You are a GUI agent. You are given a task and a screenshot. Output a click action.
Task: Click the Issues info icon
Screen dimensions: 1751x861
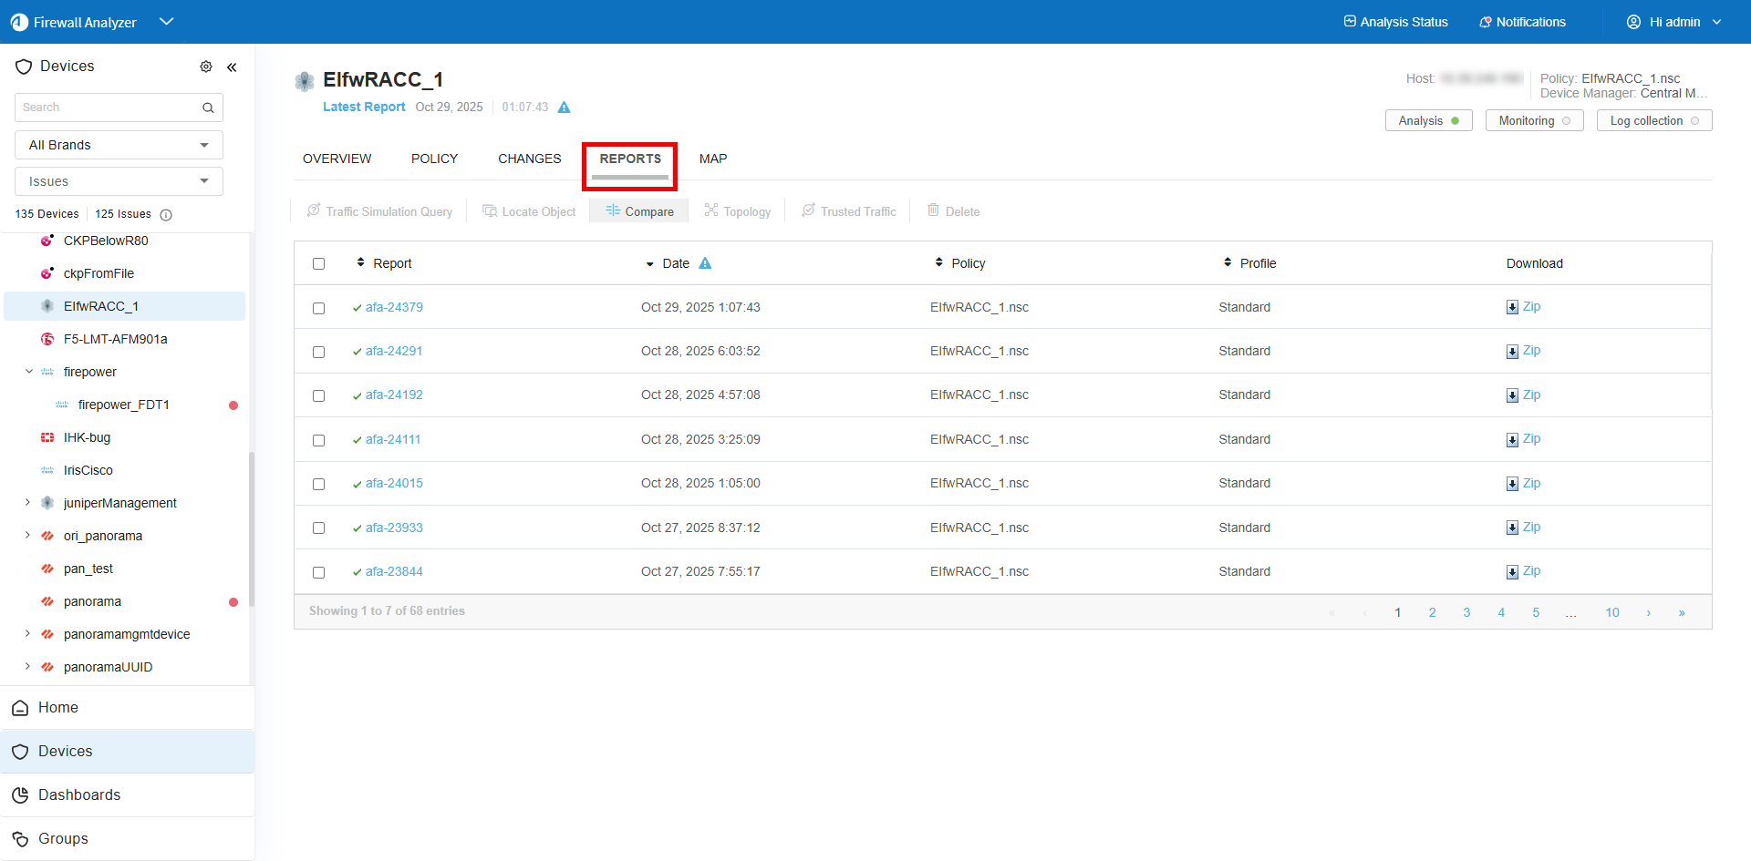[166, 215]
